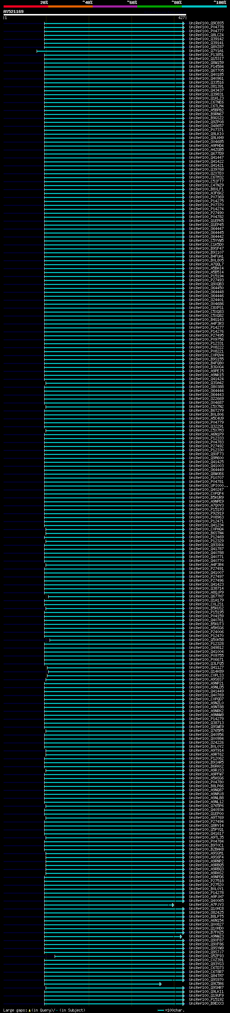Select hit label UniRef100_A5BPB2
The image size is (230, 1013).
206,110
